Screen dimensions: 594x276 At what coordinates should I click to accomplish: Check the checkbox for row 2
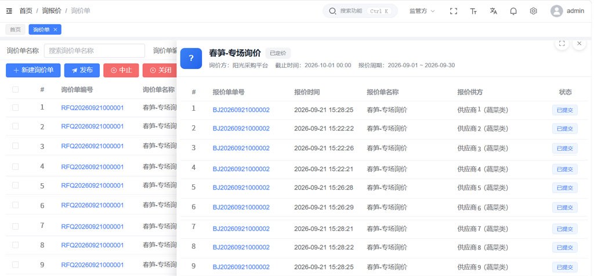tap(15, 126)
